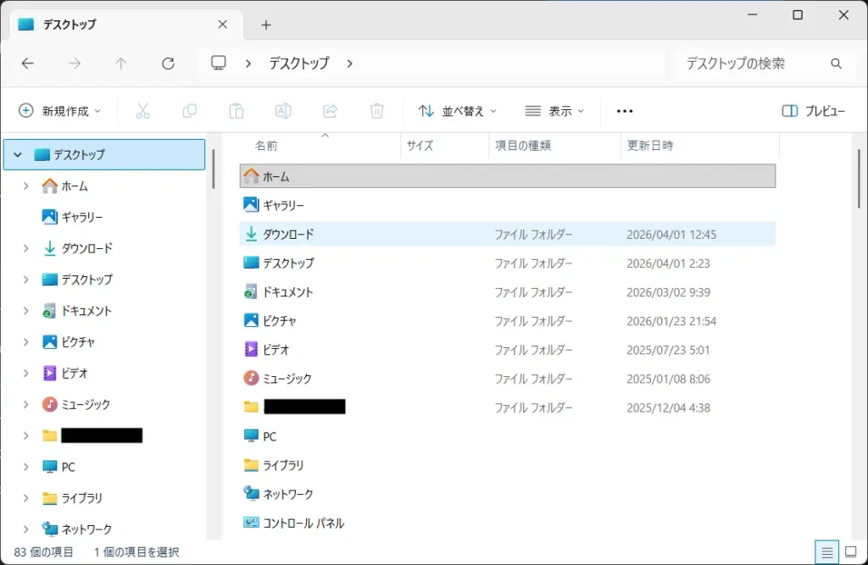Click the Cut scissors icon in toolbar
868x565 pixels.
pos(142,111)
